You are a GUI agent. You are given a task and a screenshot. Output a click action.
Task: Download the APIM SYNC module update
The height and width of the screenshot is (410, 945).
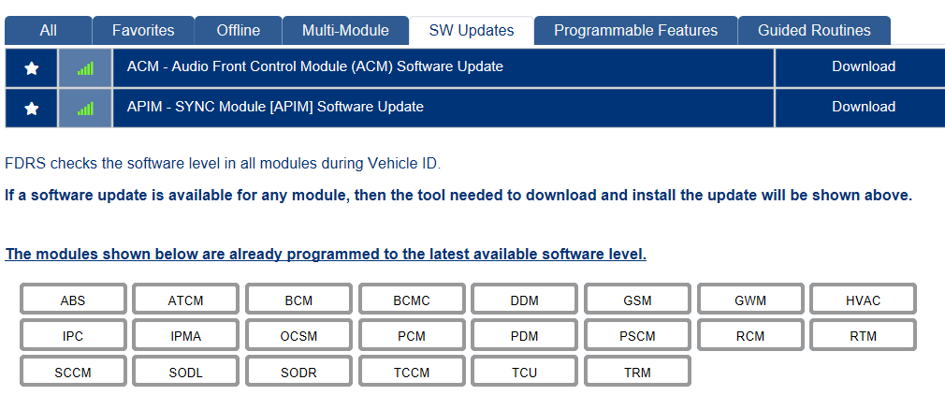(x=863, y=107)
